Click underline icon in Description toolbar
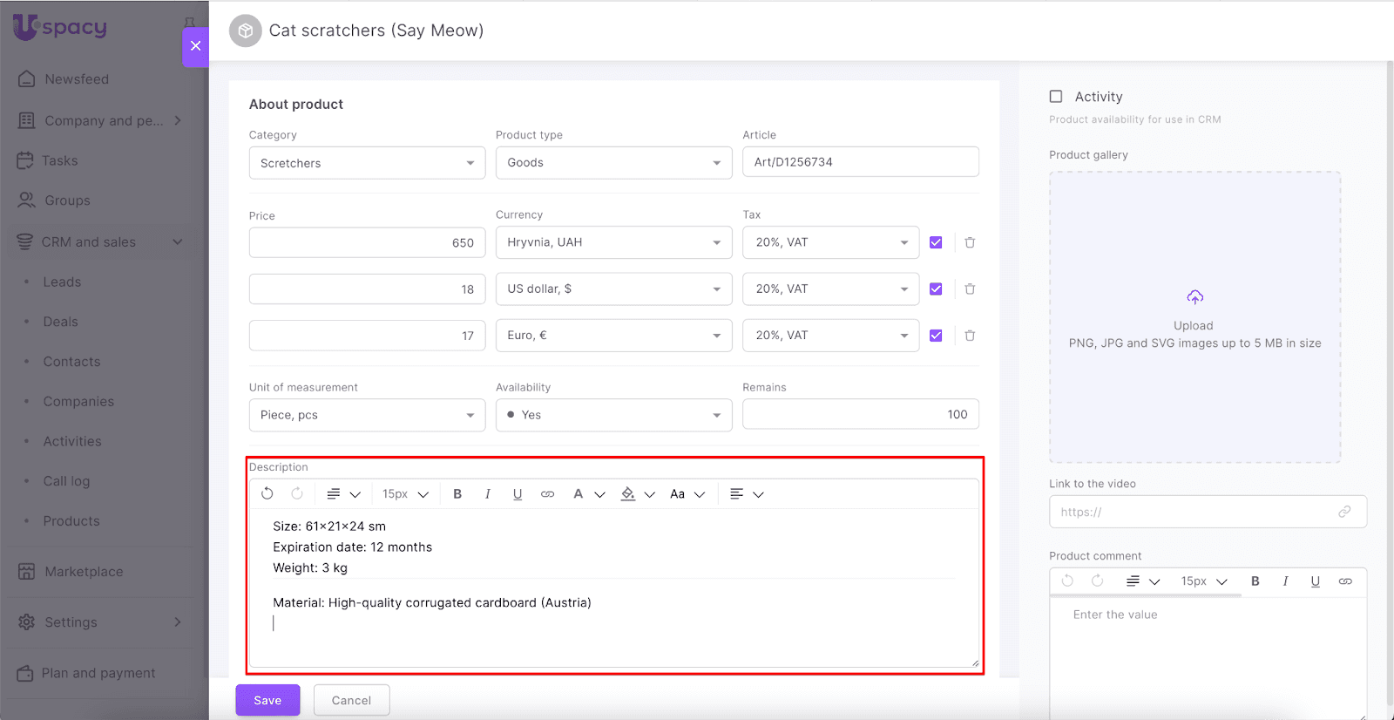The width and height of the screenshot is (1394, 720). pos(518,494)
